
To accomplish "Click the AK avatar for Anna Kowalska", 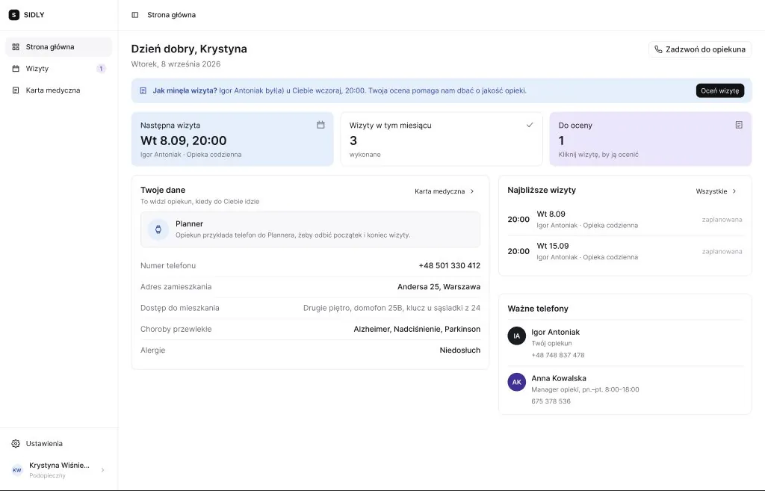I will click(x=517, y=382).
